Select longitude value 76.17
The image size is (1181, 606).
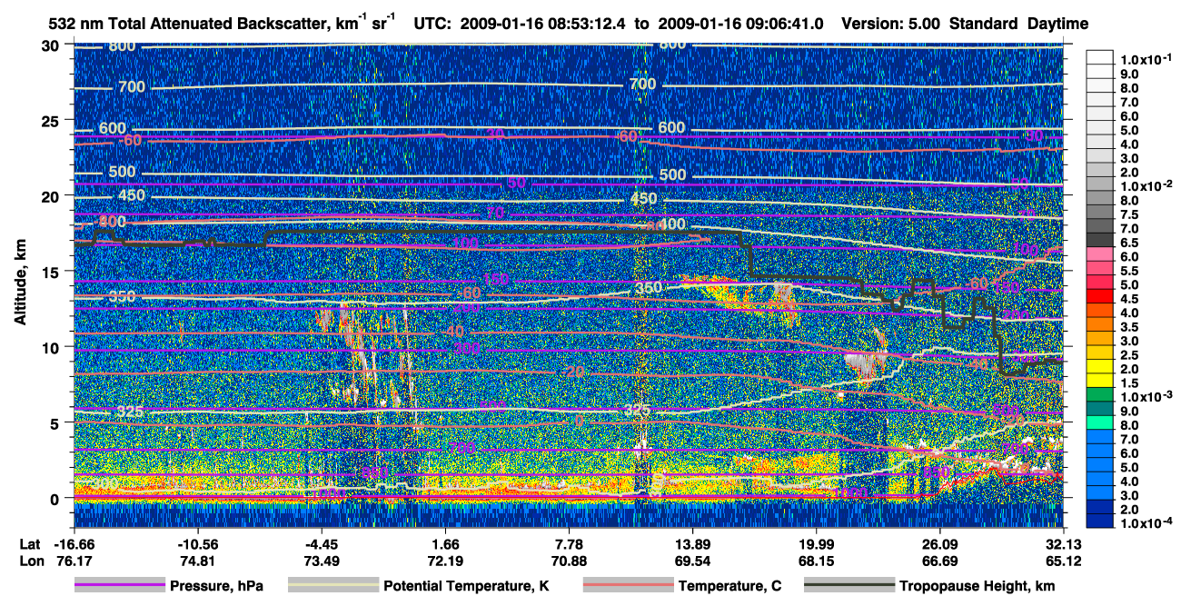coord(73,561)
